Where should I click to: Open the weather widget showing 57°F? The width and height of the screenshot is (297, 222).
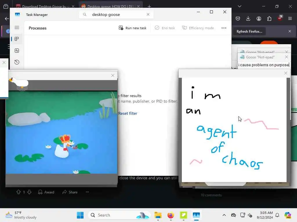[21, 215]
